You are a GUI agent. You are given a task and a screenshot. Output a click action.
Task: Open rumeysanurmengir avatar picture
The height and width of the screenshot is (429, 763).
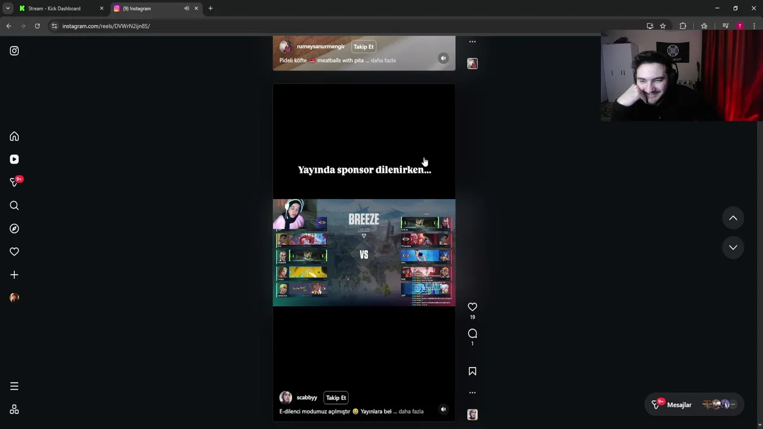pos(286,46)
